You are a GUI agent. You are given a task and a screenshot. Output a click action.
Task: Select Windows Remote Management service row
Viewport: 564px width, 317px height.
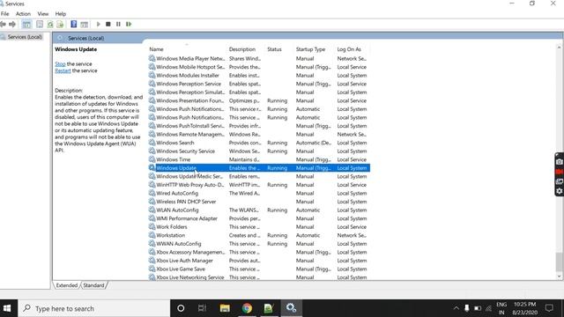pyautogui.click(x=259, y=134)
